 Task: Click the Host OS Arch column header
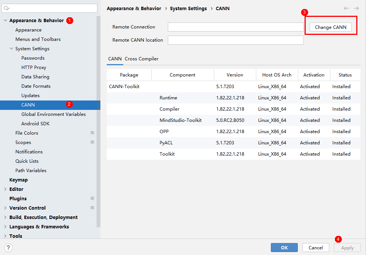click(277, 75)
